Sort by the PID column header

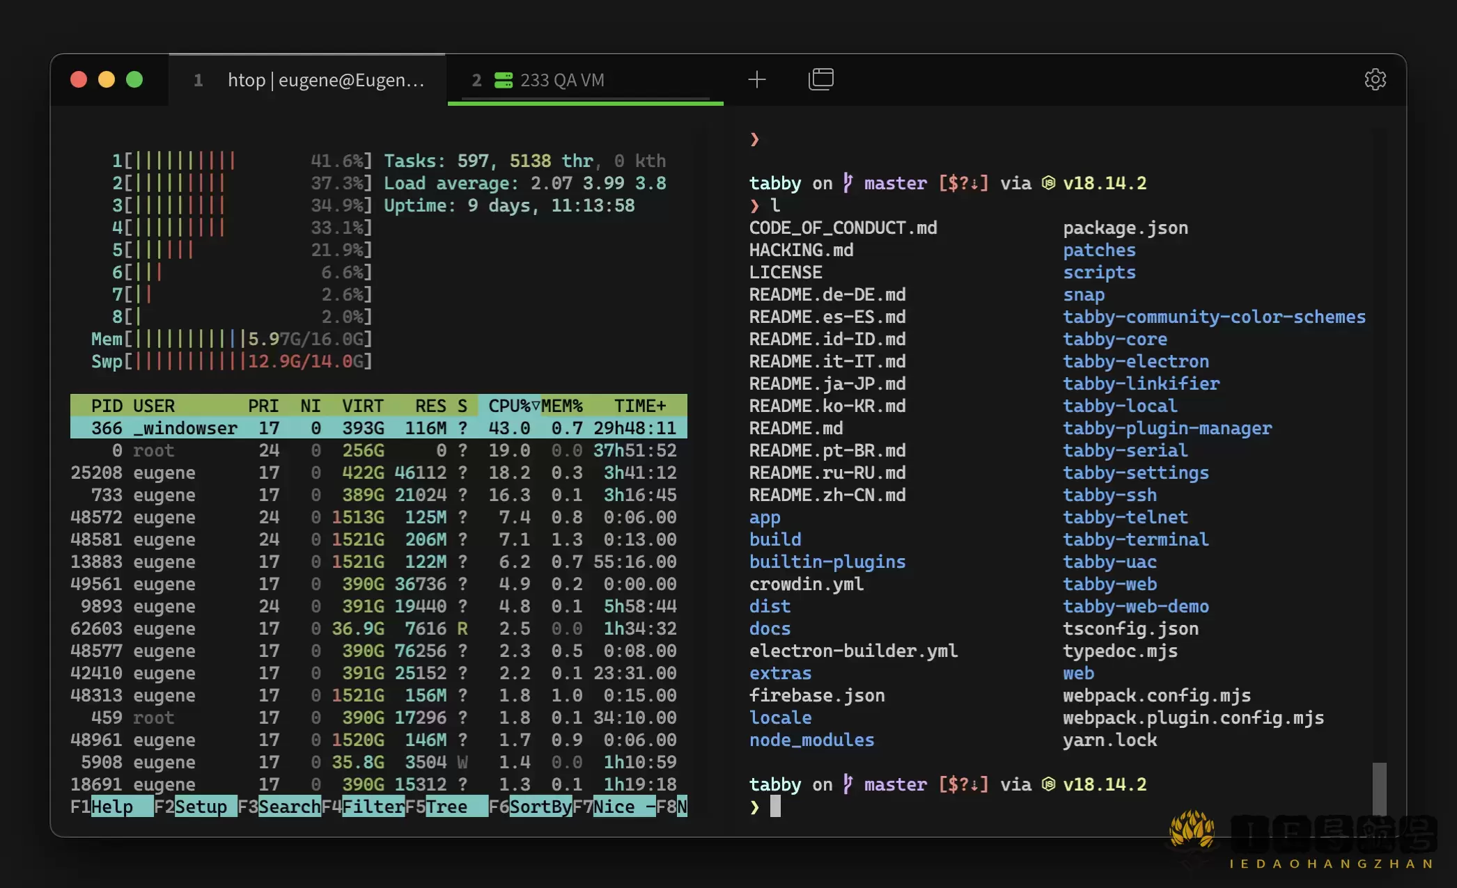pos(107,406)
